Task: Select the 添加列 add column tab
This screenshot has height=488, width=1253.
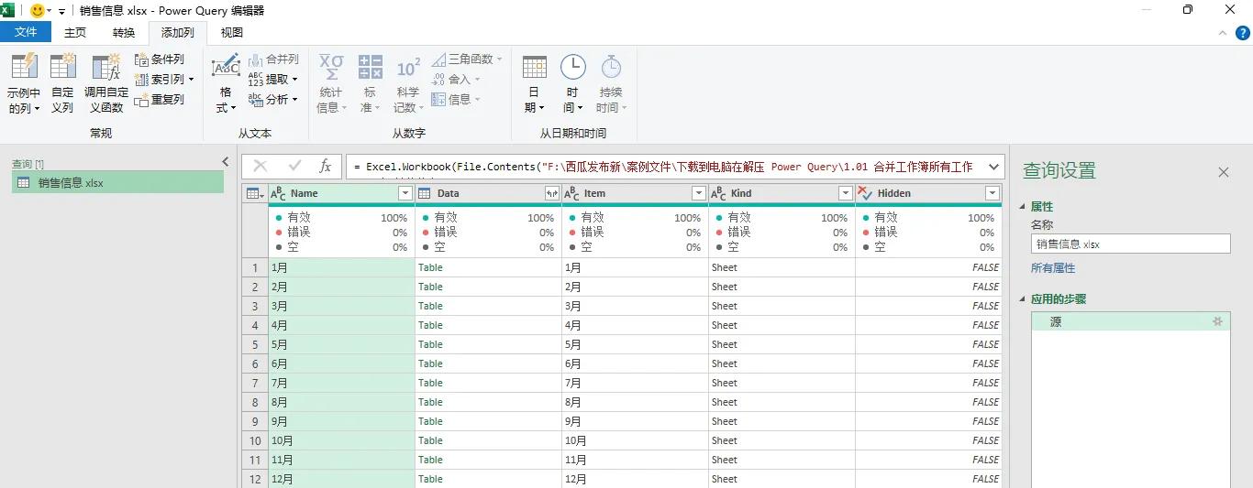Action: pyautogui.click(x=178, y=32)
